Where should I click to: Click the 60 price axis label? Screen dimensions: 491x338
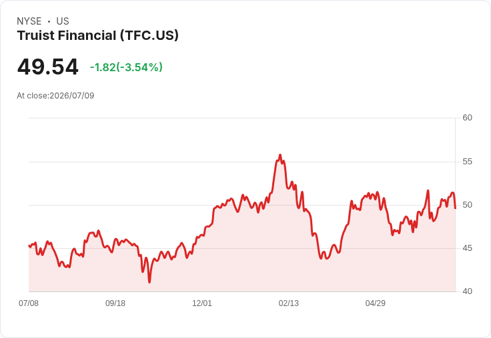[x=467, y=118]
